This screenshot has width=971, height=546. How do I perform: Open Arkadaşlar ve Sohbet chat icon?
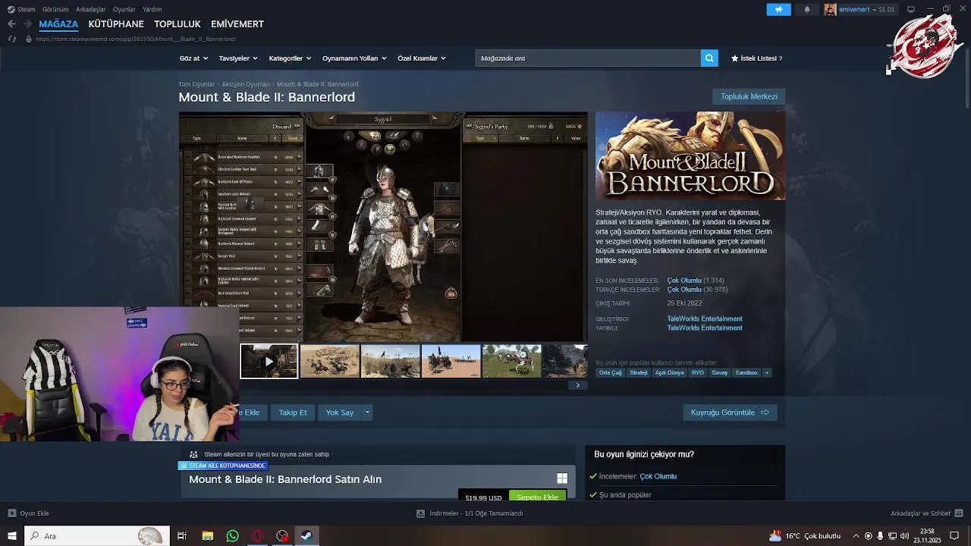click(x=959, y=513)
